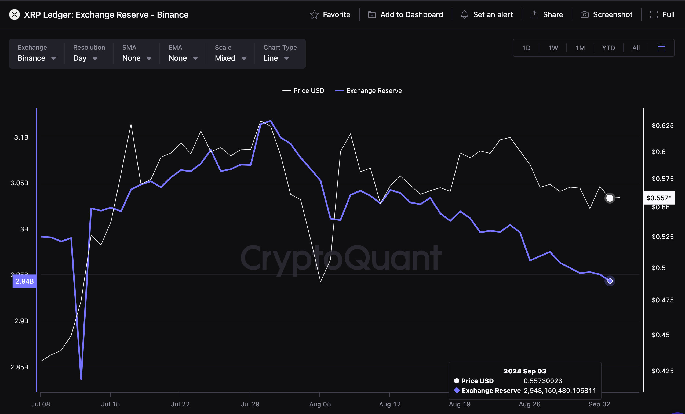Open the Exchange dropdown showing Binance

37,53
